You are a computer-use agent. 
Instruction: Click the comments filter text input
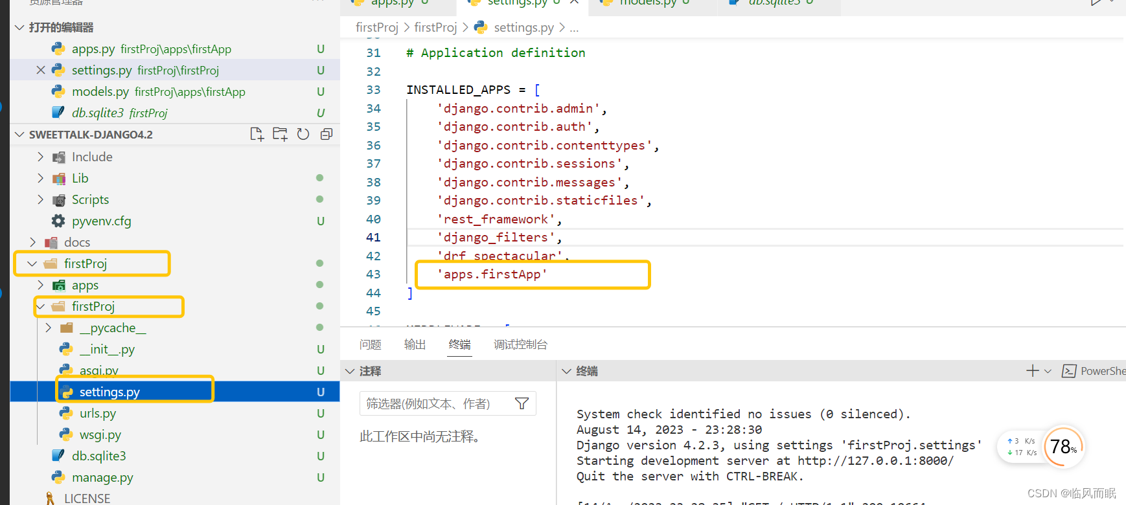[437, 403]
